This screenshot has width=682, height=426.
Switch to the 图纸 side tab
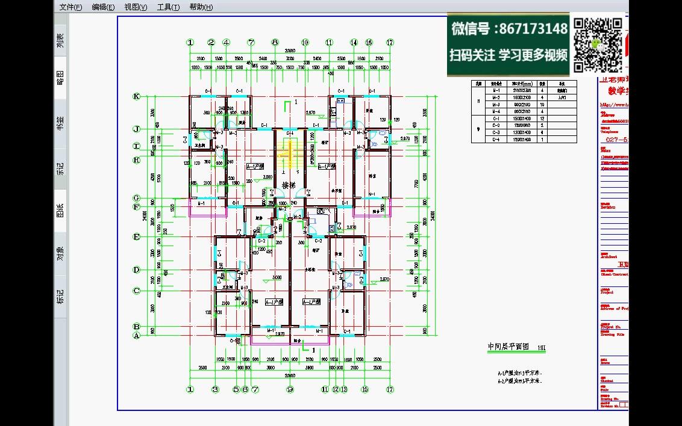[60, 210]
